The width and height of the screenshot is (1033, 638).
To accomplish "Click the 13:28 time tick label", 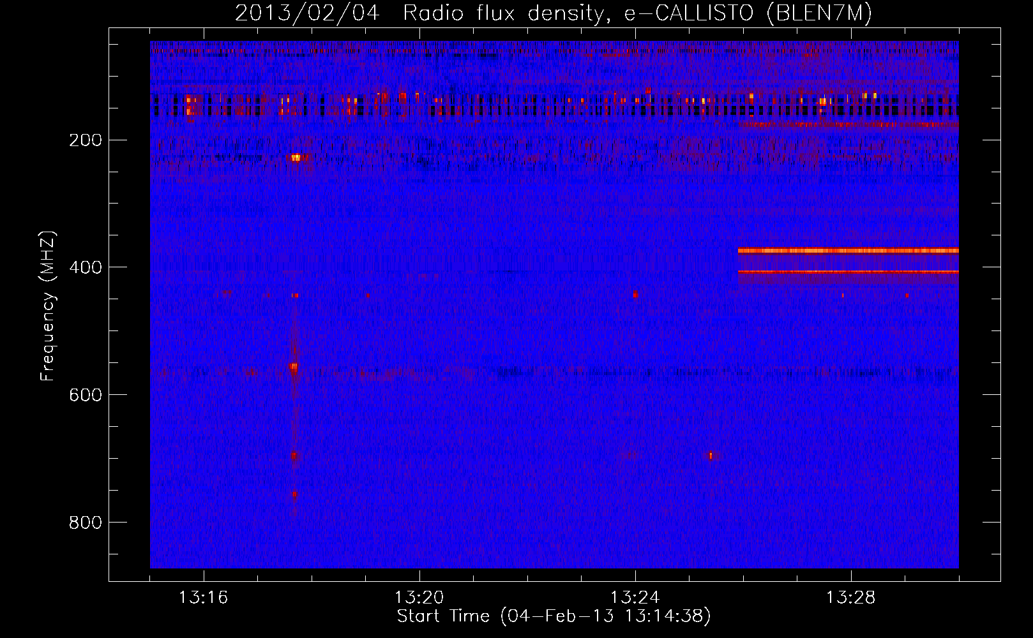I will (850, 598).
